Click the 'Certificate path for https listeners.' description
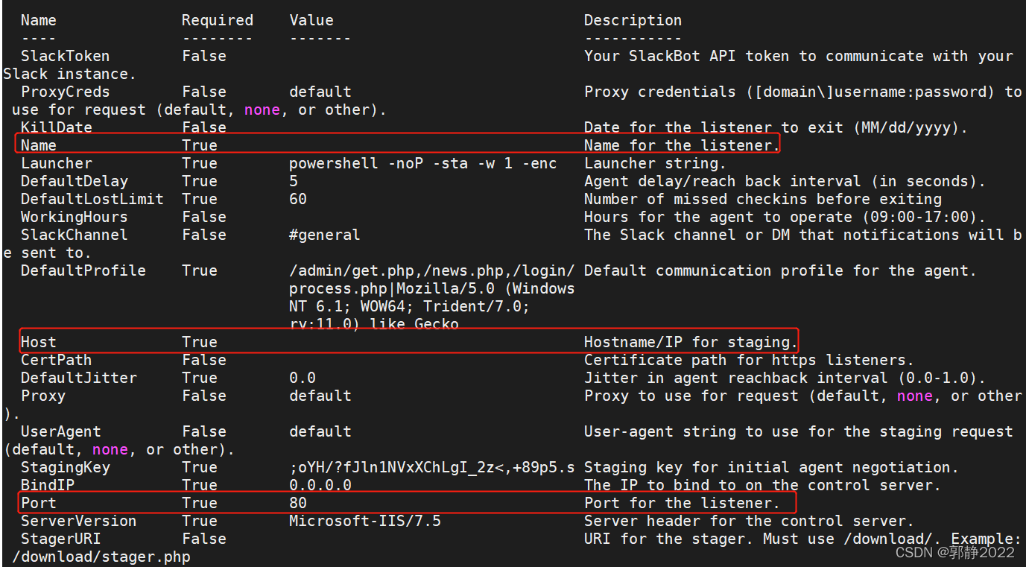 [x=749, y=360]
